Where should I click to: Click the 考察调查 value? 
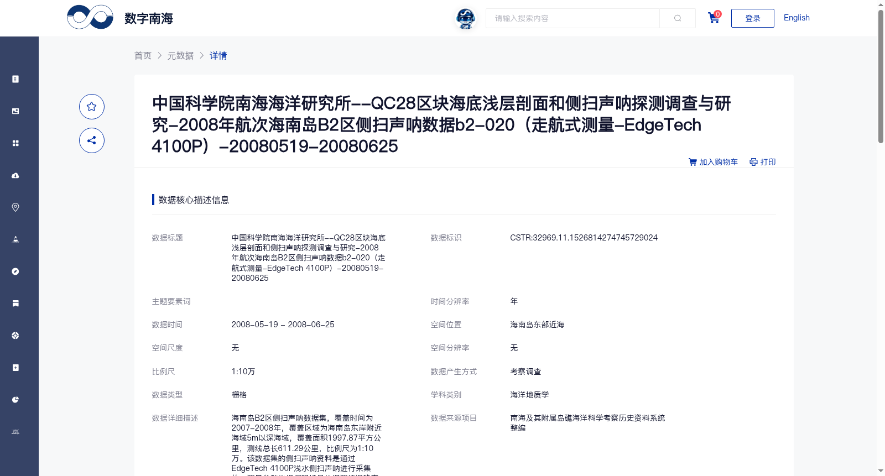tap(525, 372)
